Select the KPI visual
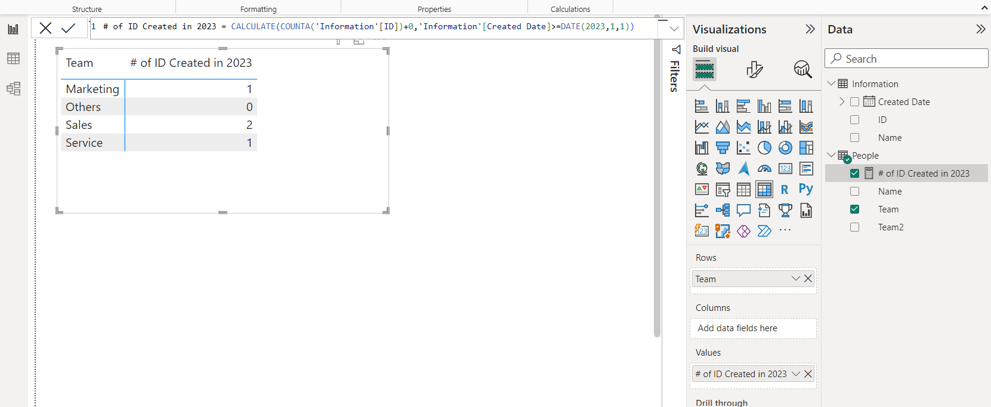The image size is (991, 407). [702, 190]
